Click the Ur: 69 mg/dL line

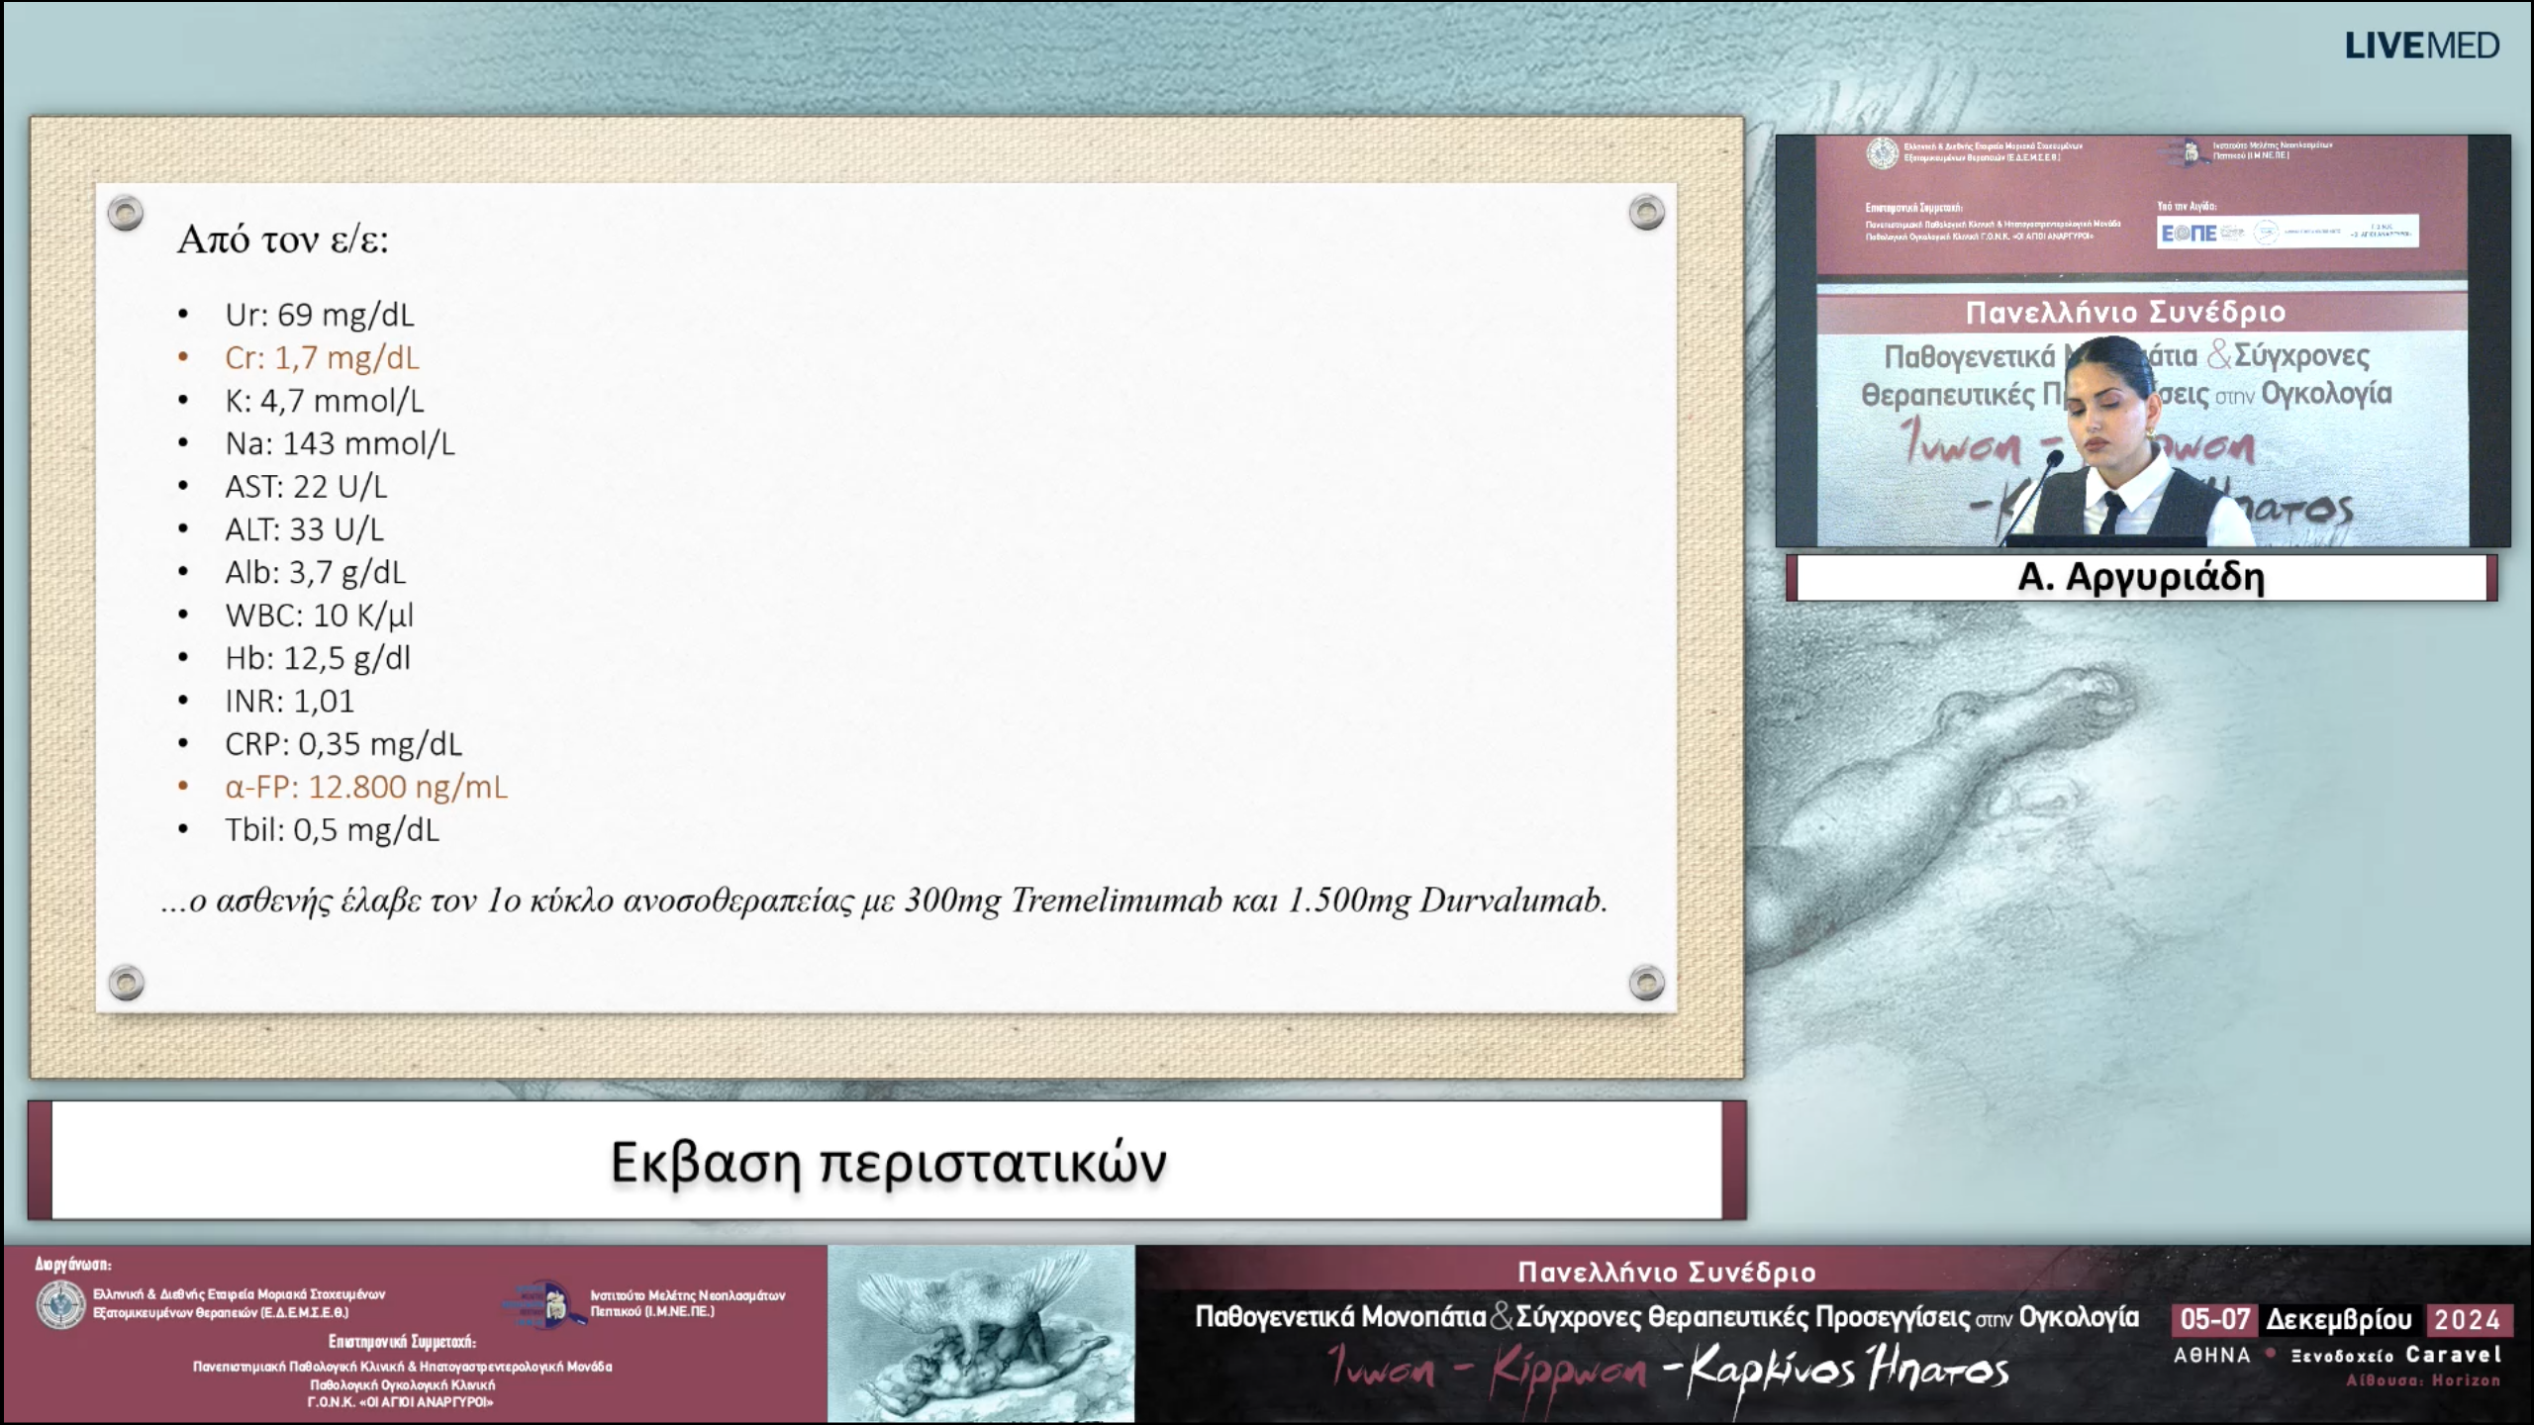(320, 315)
